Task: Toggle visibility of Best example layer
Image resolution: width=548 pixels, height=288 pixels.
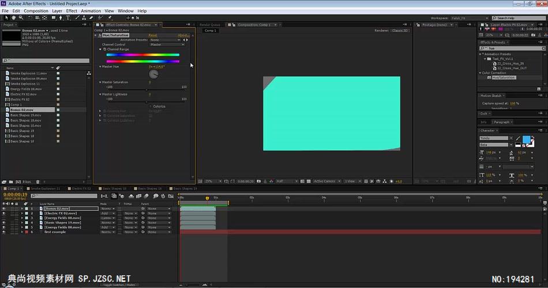Action: pos(4,232)
